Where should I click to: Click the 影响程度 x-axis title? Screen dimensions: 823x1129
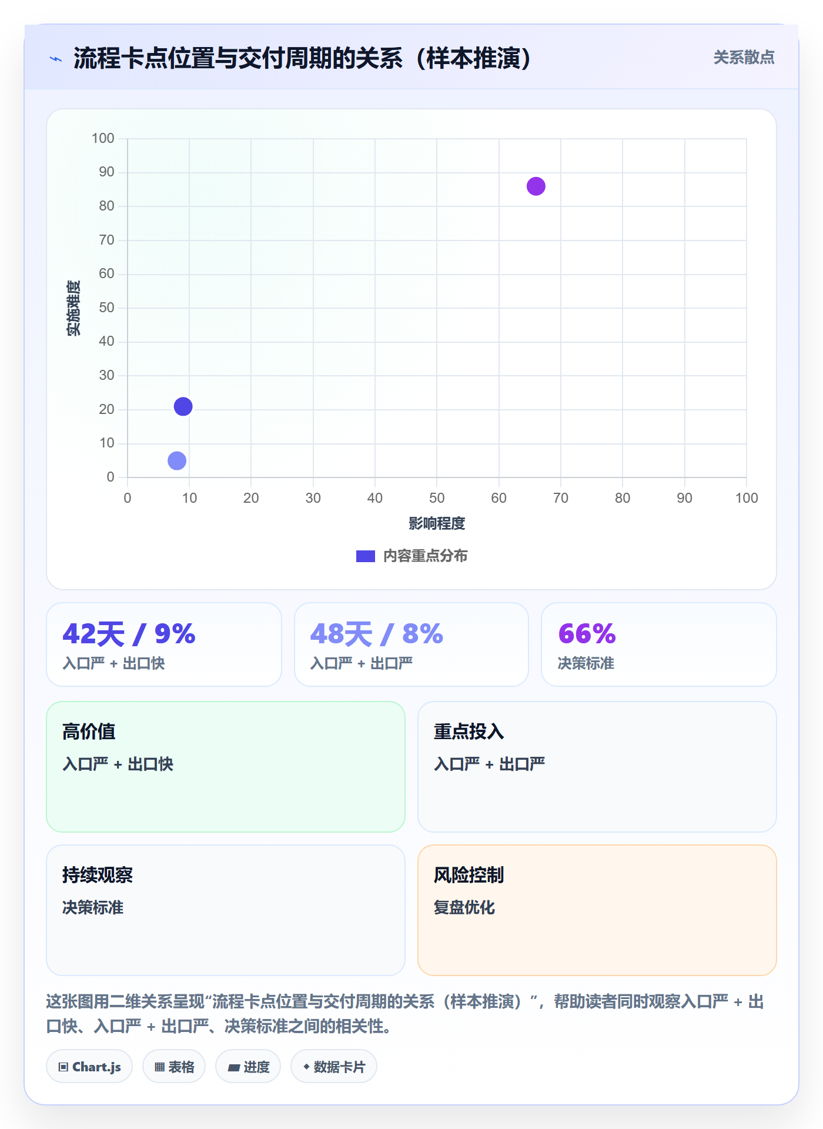click(437, 523)
